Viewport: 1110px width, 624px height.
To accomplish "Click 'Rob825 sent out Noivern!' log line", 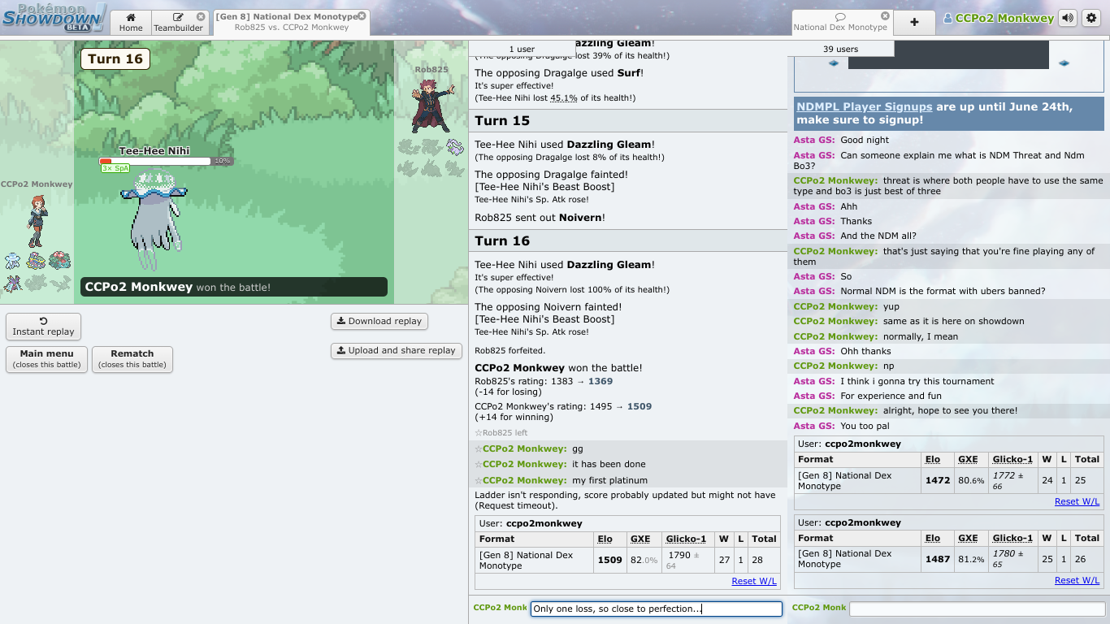I will pyautogui.click(x=540, y=218).
